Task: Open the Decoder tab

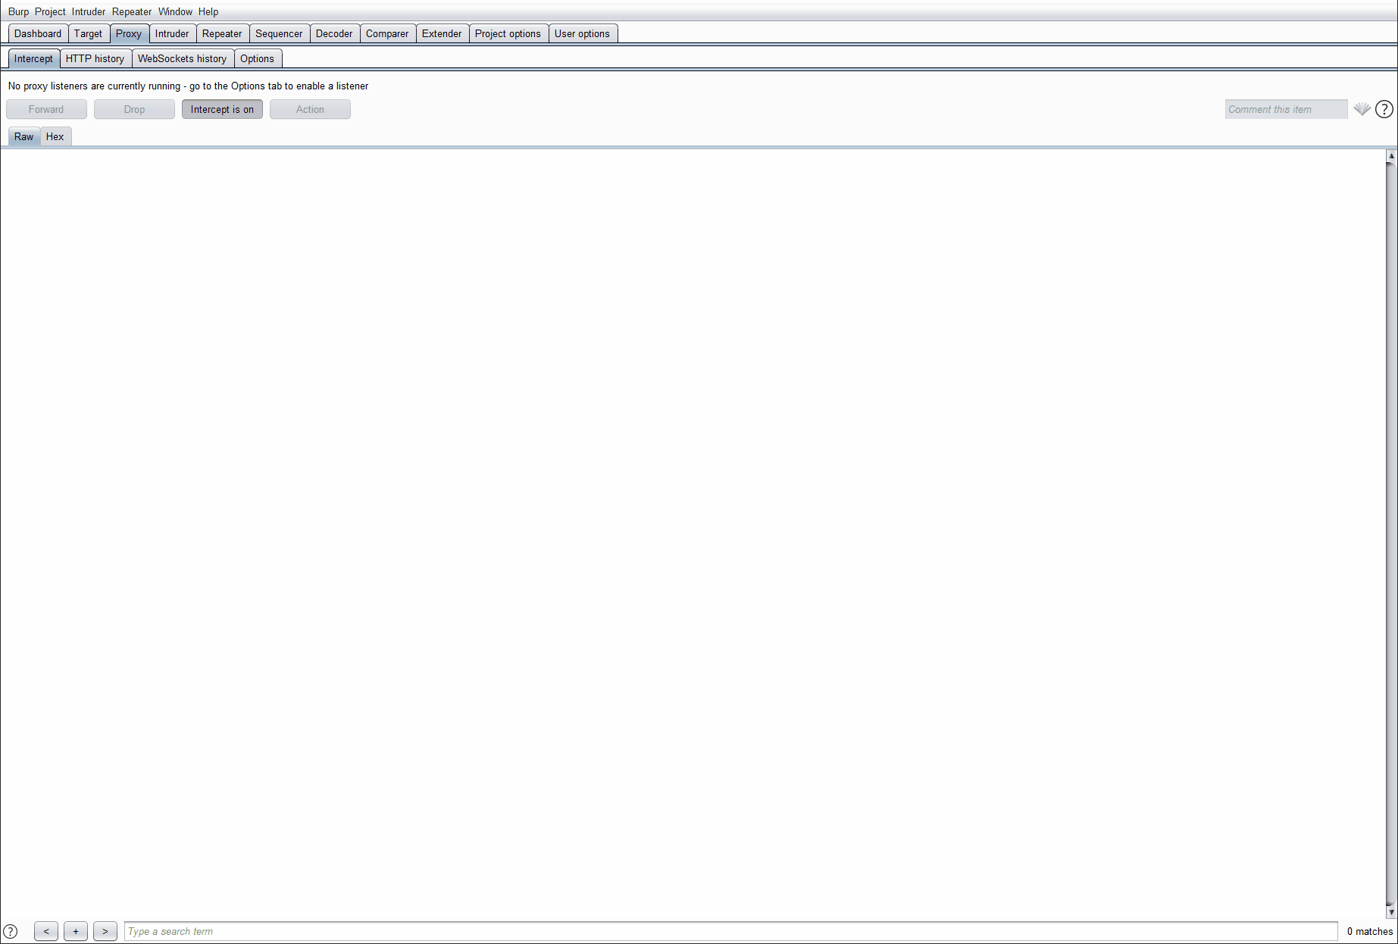Action: pos(334,33)
